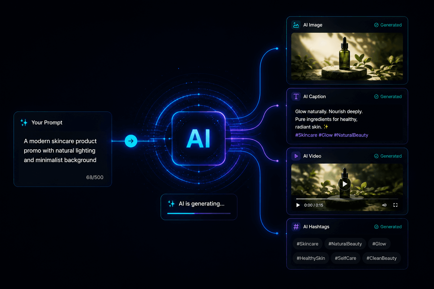Mute the video with the speaker icon
The image size is (434, 289).
(x=384, y=205)
